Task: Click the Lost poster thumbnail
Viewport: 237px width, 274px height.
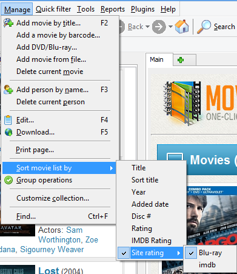Action: point(18,270)
